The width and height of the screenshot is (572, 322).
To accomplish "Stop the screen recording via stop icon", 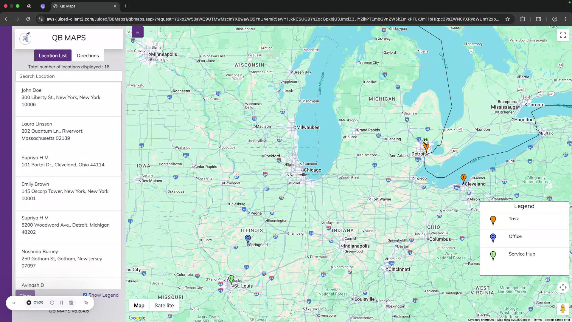I will click(29, 303).
